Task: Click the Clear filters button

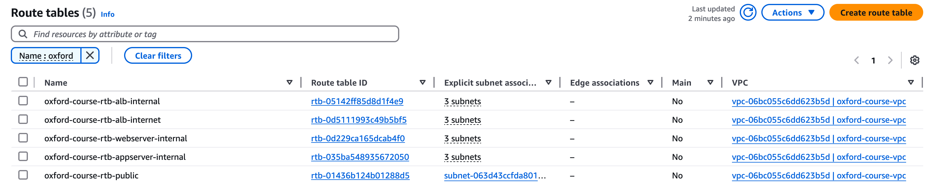Action: point(158,56)
